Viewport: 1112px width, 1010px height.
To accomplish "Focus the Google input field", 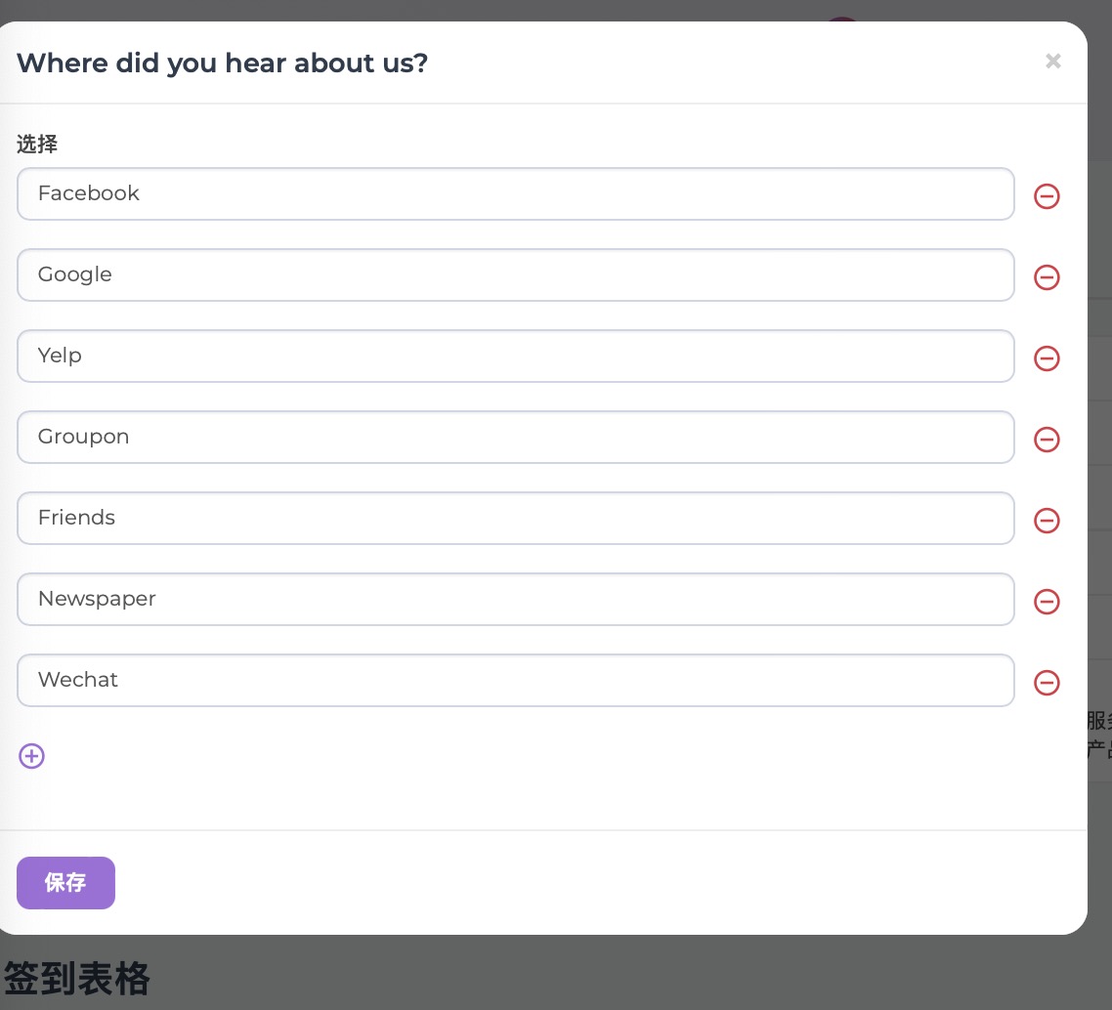I will [515, 274].
